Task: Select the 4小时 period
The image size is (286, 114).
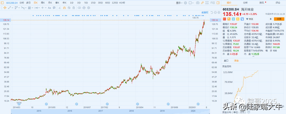Action: pos(122,3)
